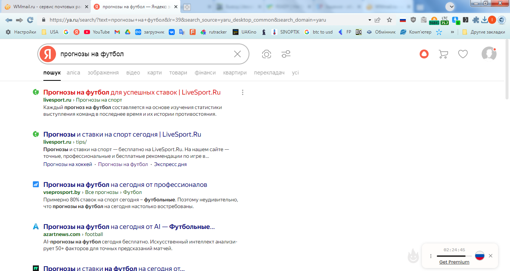Open the Google Drive bookmark
This screenshot has width=510, height=271.
tap(127, 32)
